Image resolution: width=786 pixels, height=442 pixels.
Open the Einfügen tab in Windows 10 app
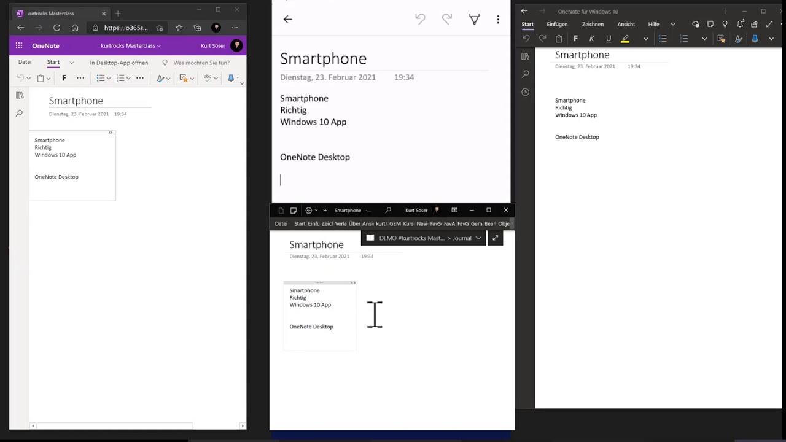557,24
